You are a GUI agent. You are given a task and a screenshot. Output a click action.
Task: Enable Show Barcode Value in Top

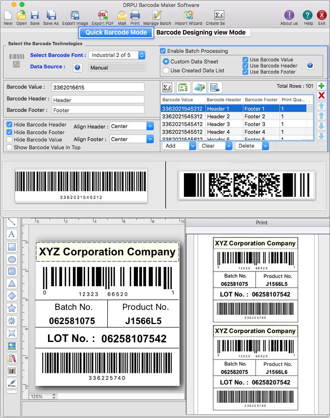point(9,147)
